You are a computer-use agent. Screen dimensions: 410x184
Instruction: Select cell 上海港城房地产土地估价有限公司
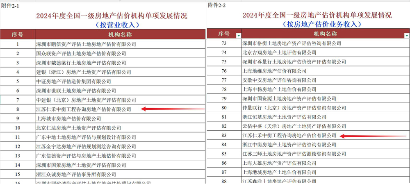(x=279, y=172)
